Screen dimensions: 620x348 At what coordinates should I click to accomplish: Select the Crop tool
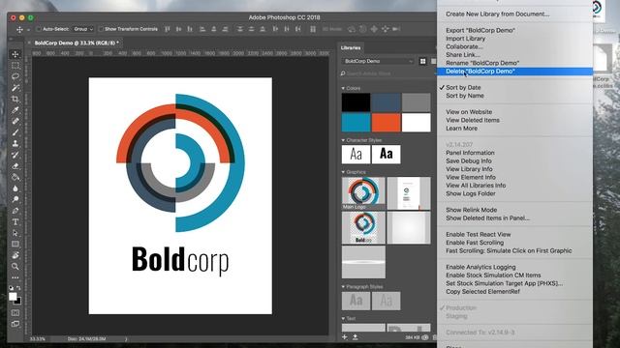tap(15, 99)
